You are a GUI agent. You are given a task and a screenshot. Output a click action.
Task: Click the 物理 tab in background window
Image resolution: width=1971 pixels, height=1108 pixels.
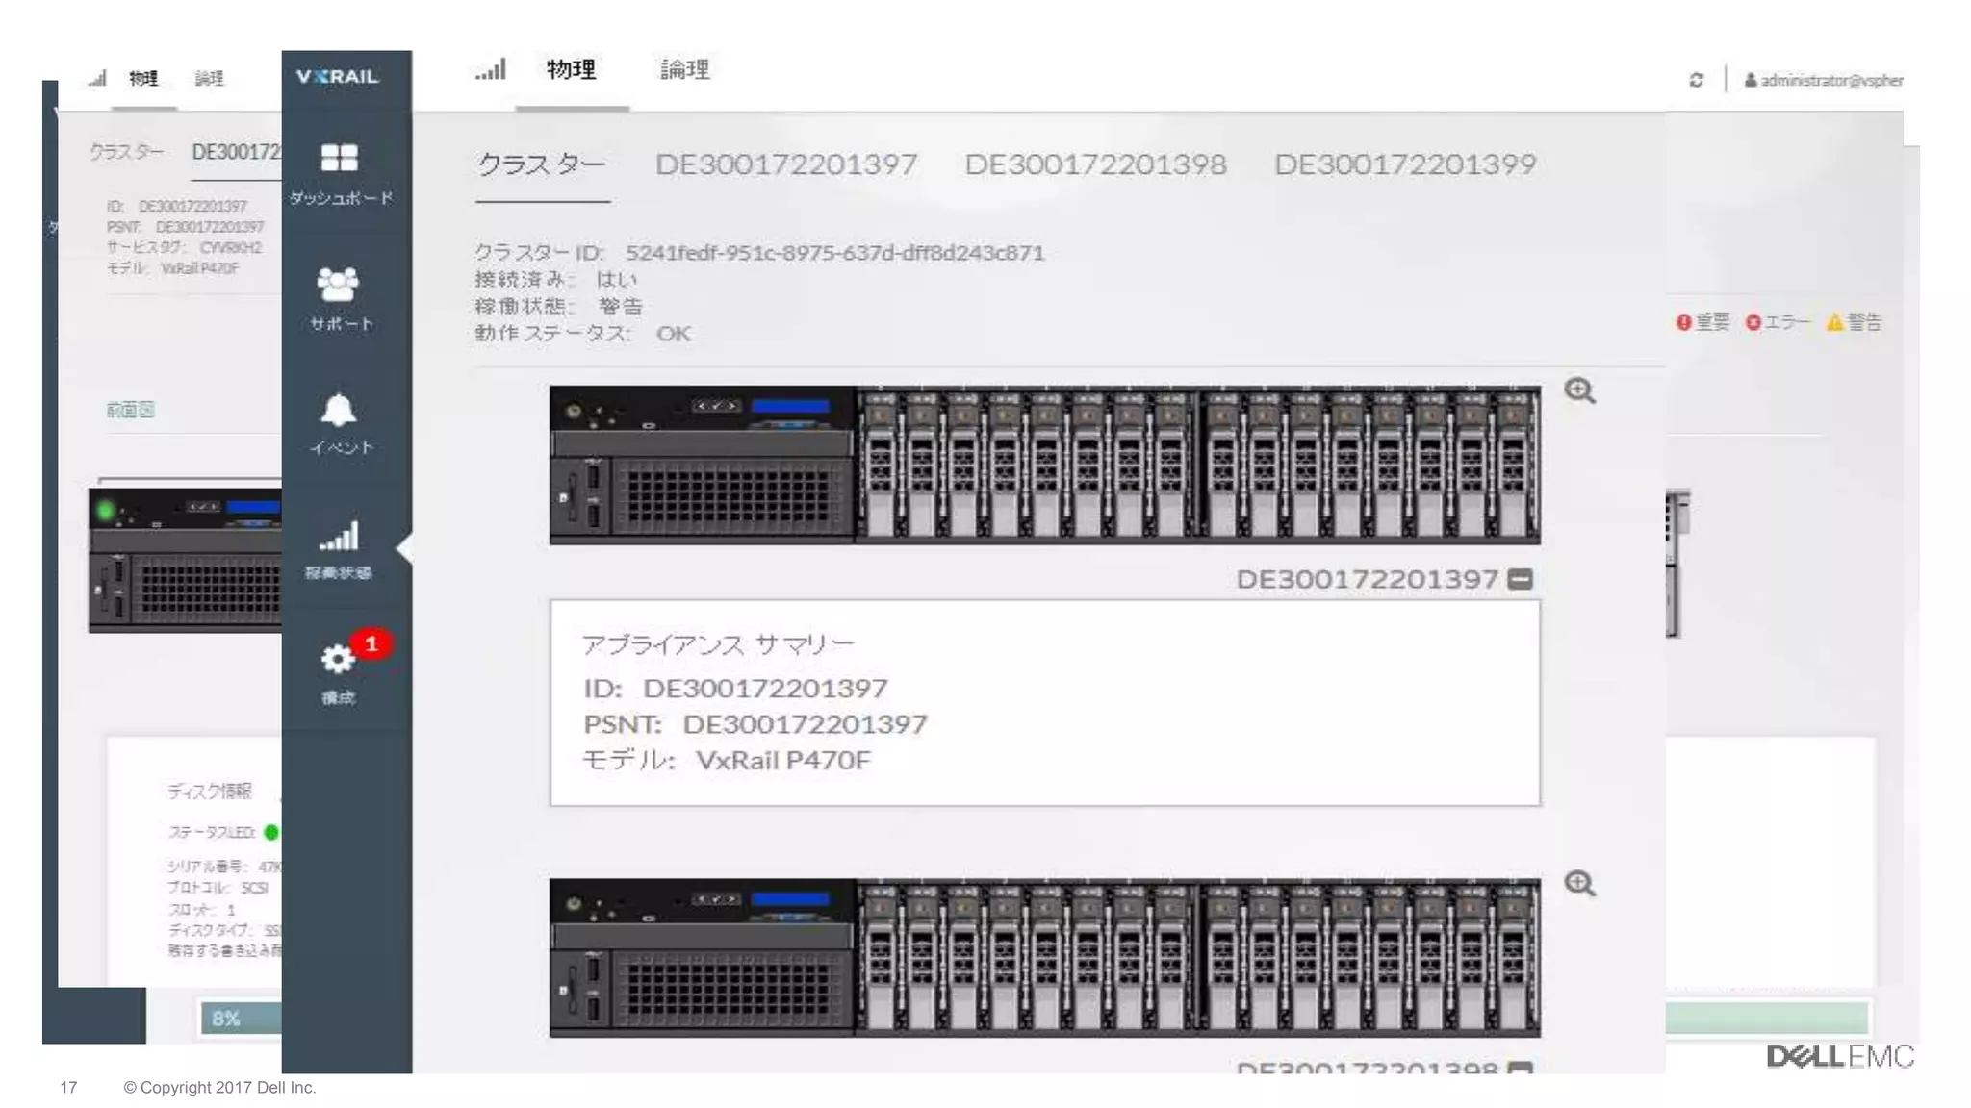point(143,78)
